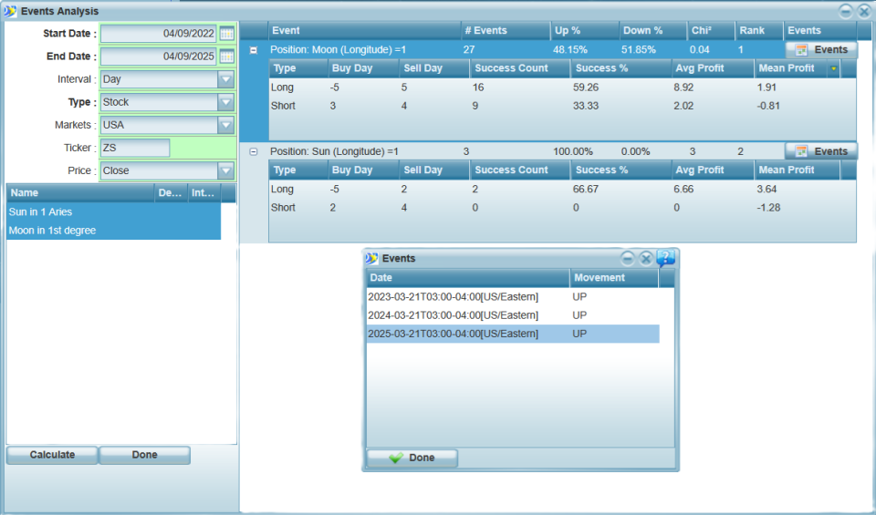This screenshot has width=876, height=515.
Task: Click the Events button for Moon row
Action: pos(821,50)
